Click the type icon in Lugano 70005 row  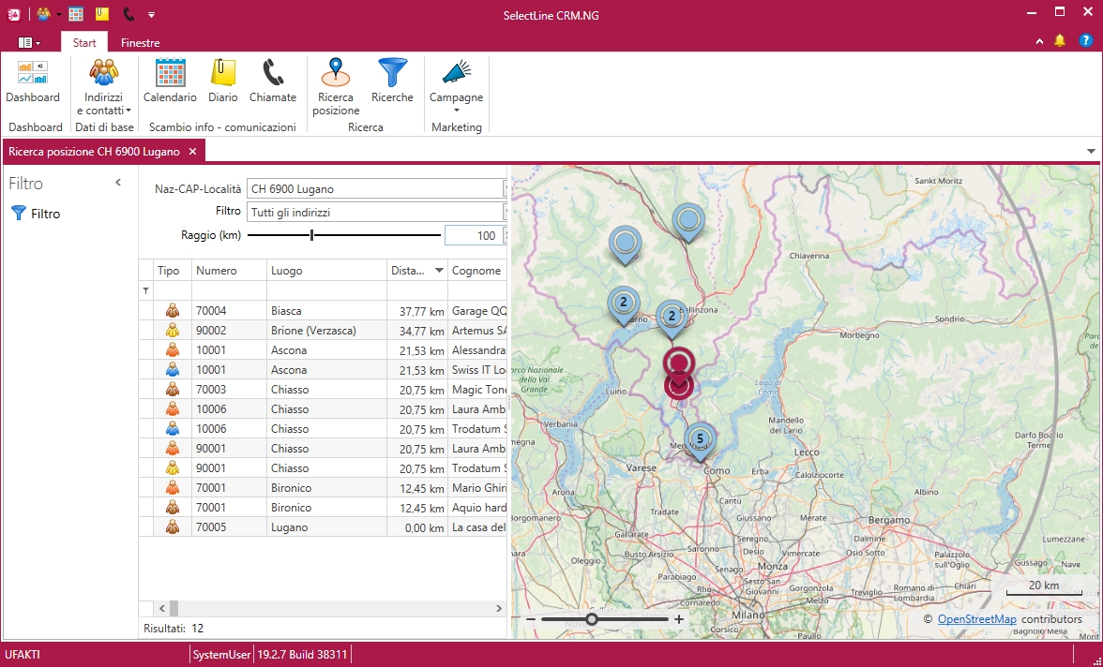(x=173, y=527)
